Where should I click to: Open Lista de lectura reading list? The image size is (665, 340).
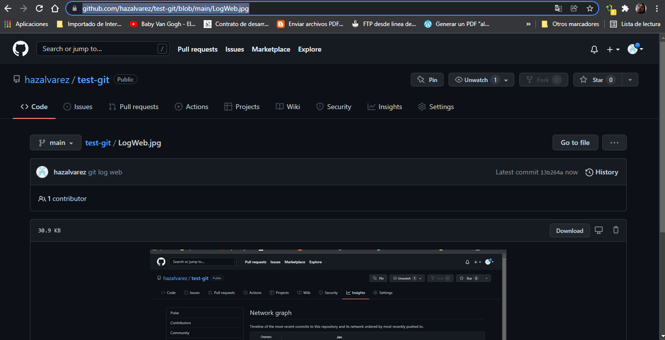click(x=635, y=24)
